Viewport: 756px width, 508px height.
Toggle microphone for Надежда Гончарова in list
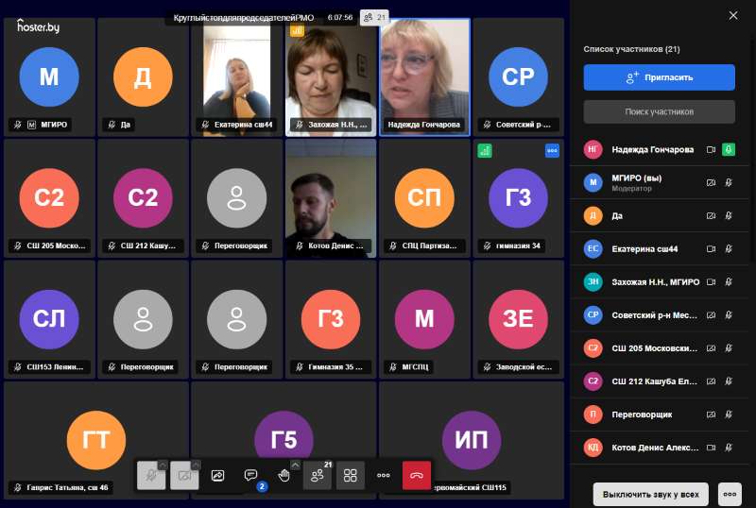pos(729,149)
